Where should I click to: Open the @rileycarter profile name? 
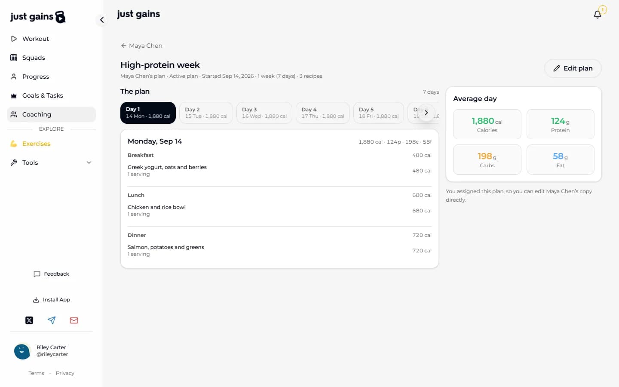point(52,354)
